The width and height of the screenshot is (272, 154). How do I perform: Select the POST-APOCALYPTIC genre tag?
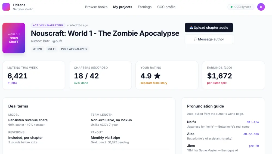click(74, 49)
